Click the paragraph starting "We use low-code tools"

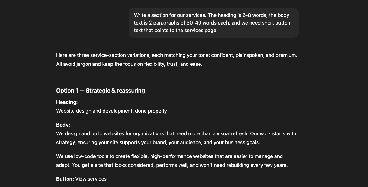pyautogui.click(x=172, y=161)
